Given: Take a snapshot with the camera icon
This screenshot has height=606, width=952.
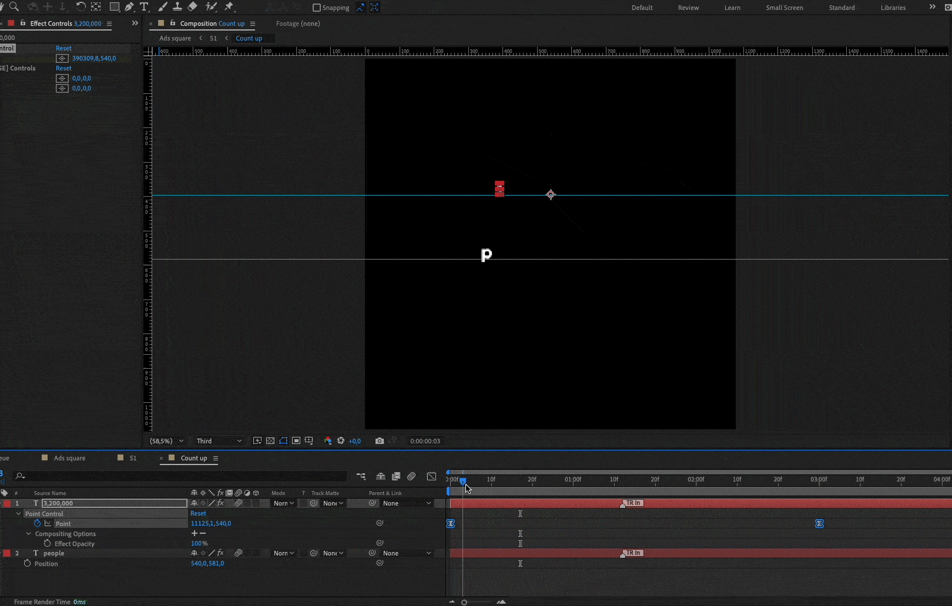Looking at the screenshot, I should [380, 441].
